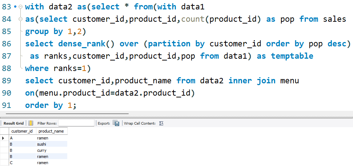Sort by the customer_id column header

(x=22, y=131)
